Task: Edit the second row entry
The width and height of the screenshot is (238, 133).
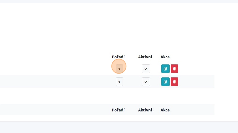Action: (x=165, y=82)
